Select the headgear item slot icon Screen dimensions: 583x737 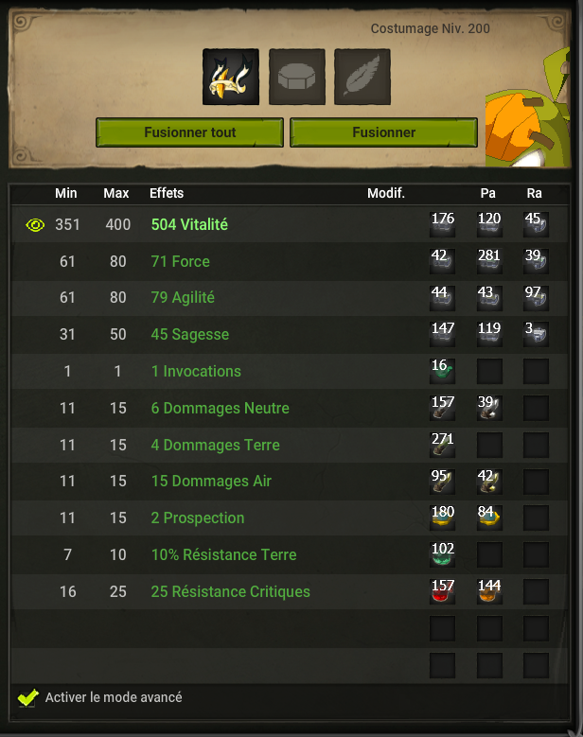pos(231,77)
